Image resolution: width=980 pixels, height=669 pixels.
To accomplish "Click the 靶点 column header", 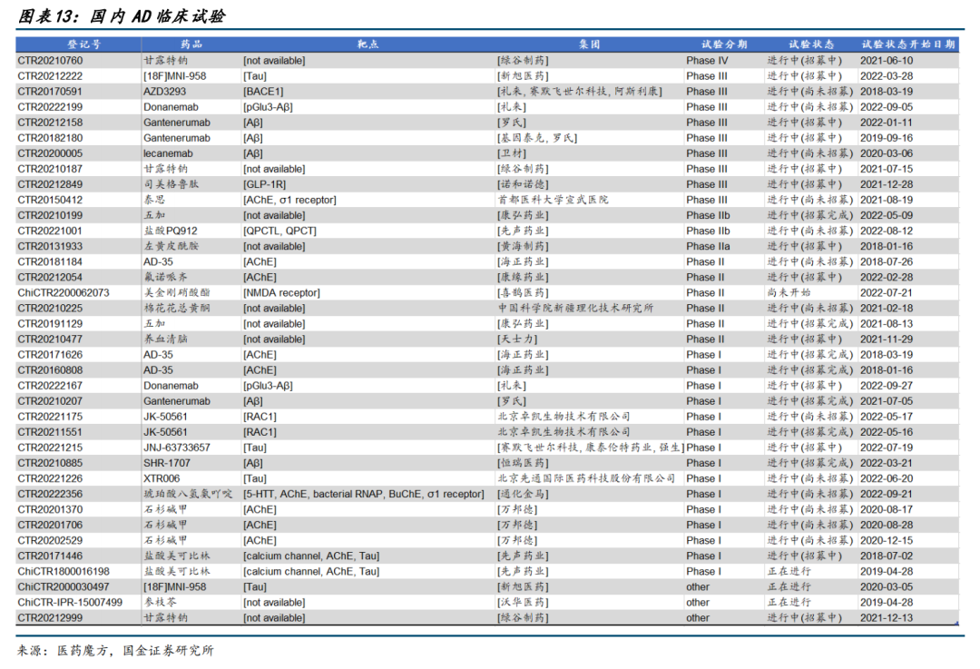I will (x=367, y=44).
